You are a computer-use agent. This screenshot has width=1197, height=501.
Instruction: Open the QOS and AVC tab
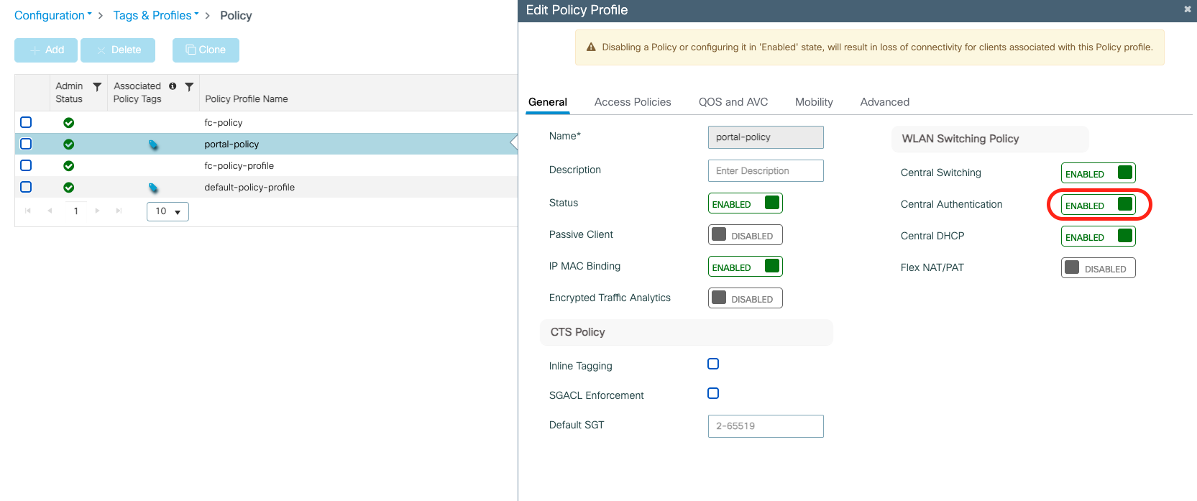tap(733, 102)
